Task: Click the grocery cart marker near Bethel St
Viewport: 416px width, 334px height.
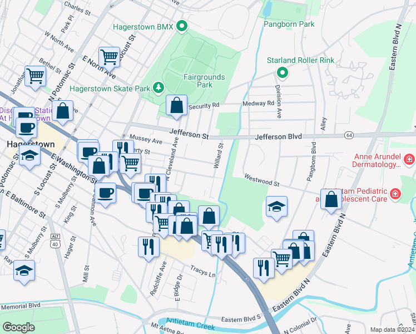Action: 35,77
